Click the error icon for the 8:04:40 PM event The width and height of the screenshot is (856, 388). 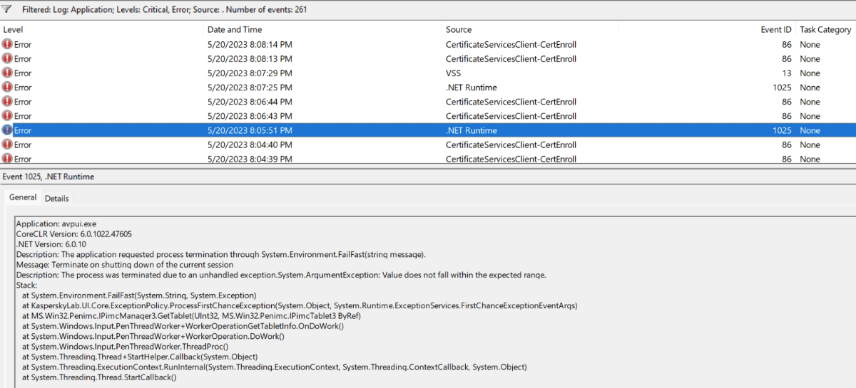7,145
